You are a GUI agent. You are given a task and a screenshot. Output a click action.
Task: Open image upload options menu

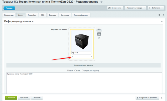click(99, 29)
